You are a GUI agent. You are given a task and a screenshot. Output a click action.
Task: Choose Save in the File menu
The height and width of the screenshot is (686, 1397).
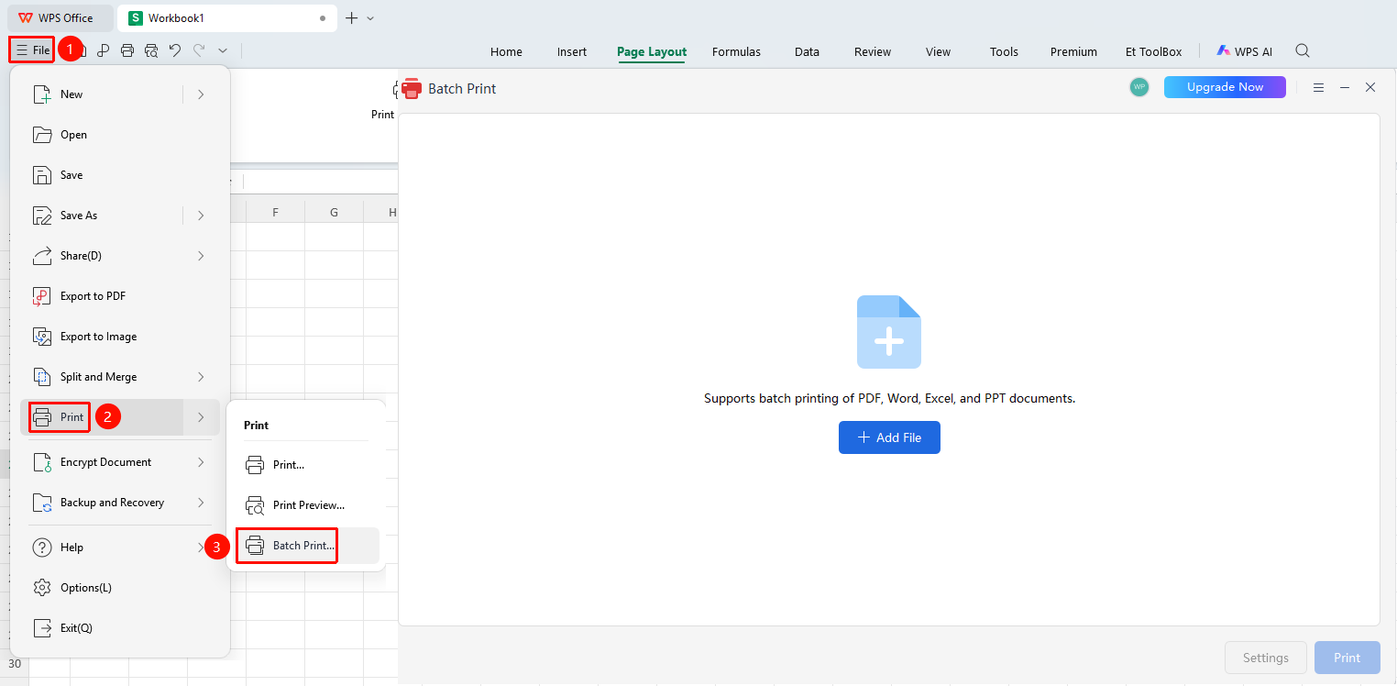pyautogui.click(x=120, y=175)
